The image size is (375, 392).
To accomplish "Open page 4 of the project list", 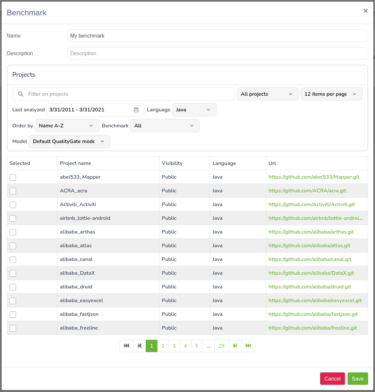I will click(186, 346).
